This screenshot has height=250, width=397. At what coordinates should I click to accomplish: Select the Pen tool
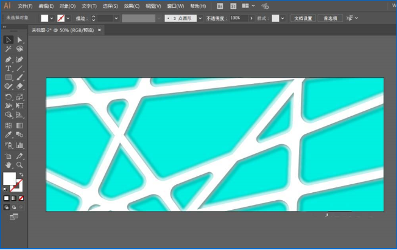pos(9,60)
